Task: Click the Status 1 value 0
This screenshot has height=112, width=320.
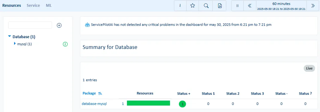Action: pyautogui.click(x=208, y=104)
